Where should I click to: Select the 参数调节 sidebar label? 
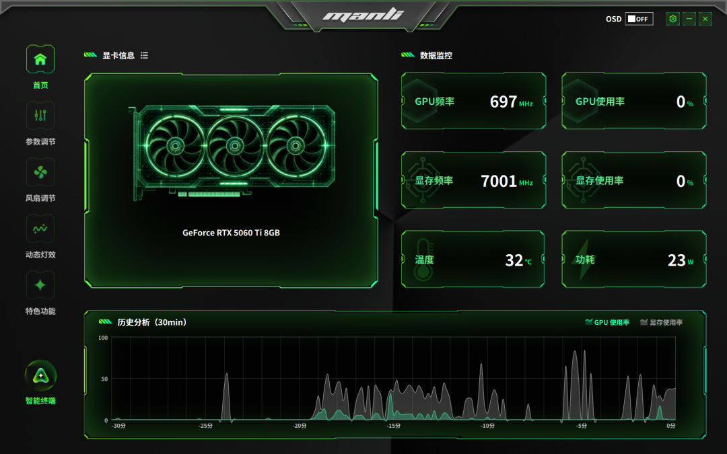click(x=40, y=142)
